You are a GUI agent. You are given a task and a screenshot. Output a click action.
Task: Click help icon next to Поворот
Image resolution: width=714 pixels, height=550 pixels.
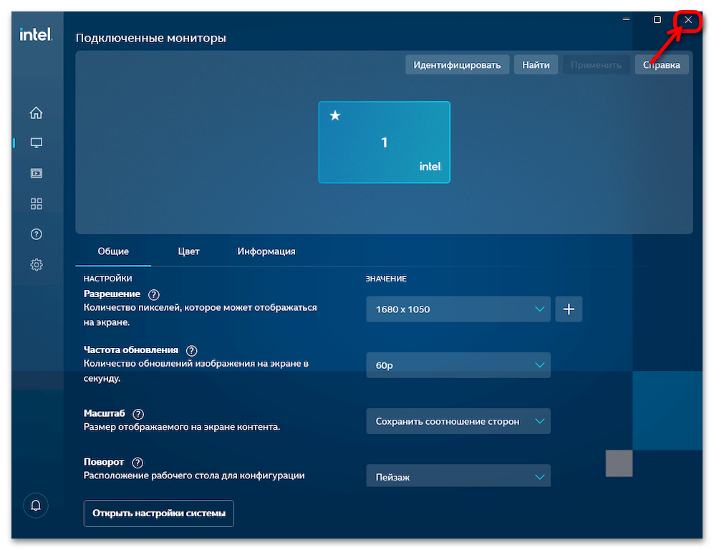point(138,463)
